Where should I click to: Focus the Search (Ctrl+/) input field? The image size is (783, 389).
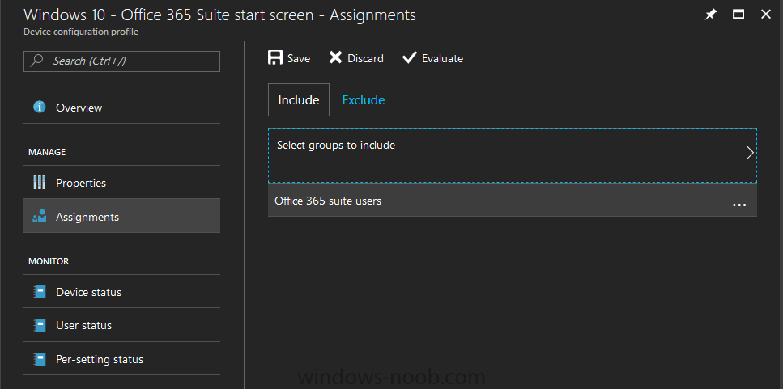(x=121, y=61)
